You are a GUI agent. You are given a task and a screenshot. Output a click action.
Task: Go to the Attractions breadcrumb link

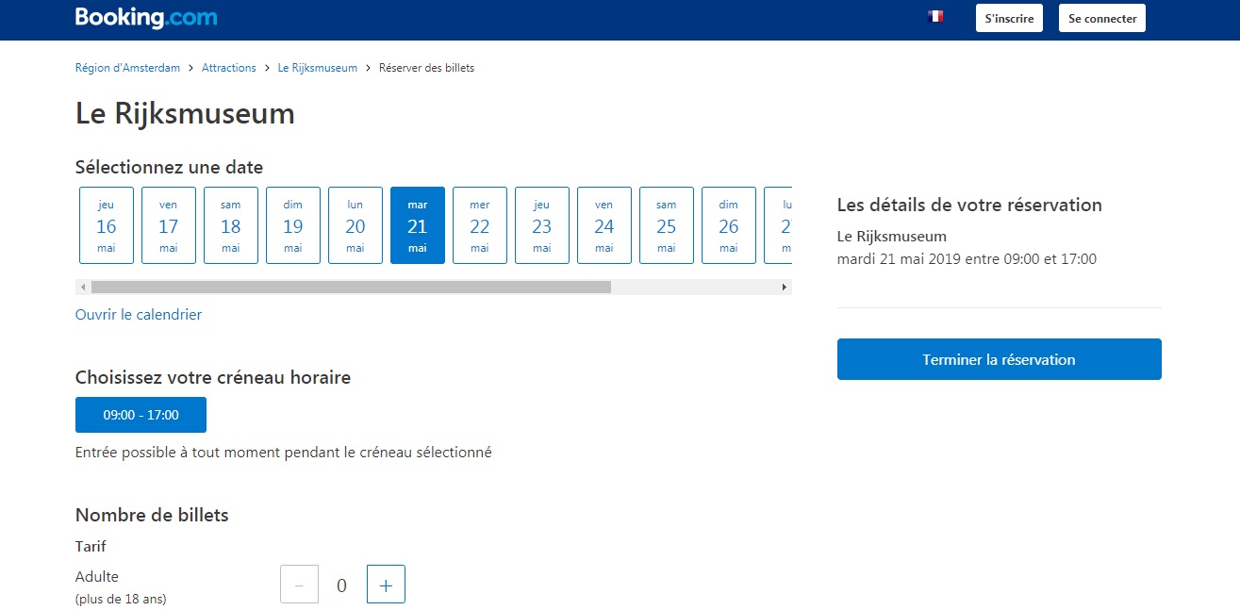pyautogui.click(x=229, y=68)
